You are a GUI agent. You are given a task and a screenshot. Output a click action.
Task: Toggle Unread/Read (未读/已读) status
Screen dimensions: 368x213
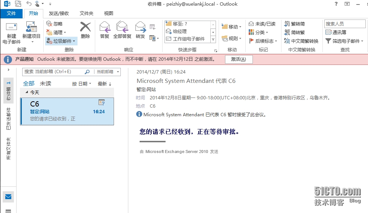click(262, 24)
